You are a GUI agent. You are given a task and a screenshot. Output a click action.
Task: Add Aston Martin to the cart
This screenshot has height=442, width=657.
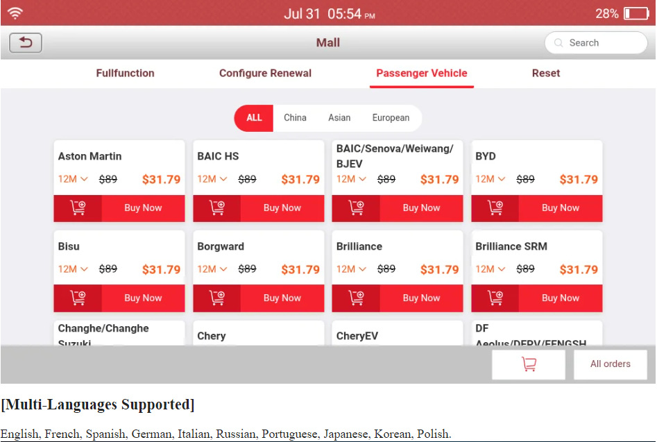78,207
